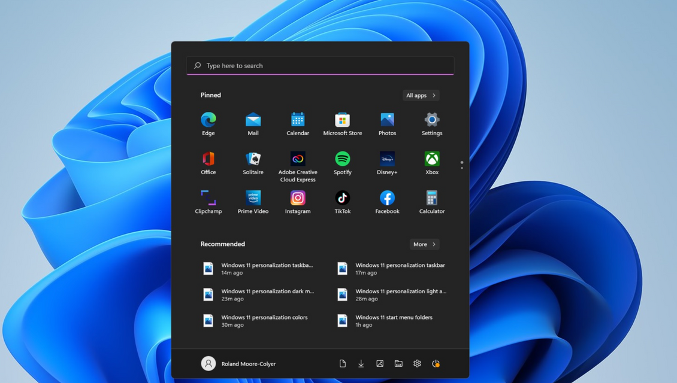Screen dimensions: 677x383
Task: Go to next pinned page via dots
Action: [x=462, y=165]
